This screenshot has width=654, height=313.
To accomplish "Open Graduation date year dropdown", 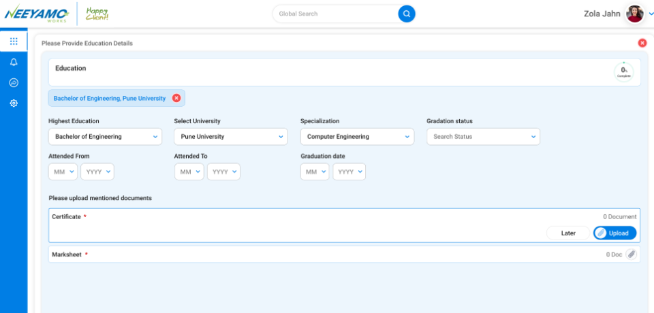I will coord(349,171).
